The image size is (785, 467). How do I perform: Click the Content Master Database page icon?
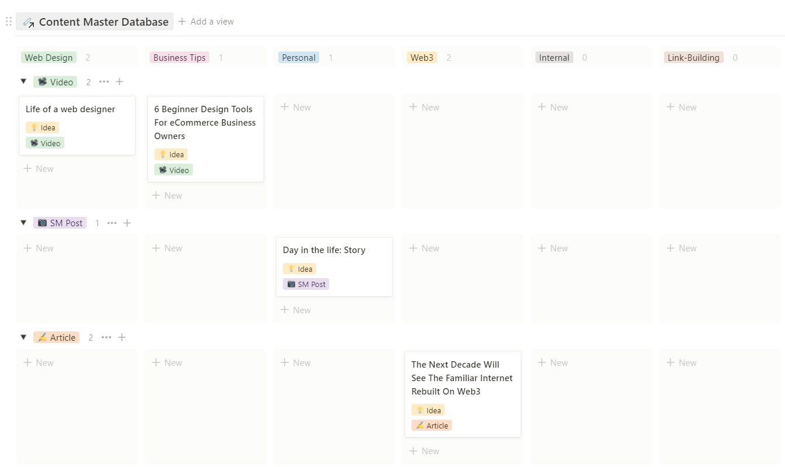coord(28,21)
